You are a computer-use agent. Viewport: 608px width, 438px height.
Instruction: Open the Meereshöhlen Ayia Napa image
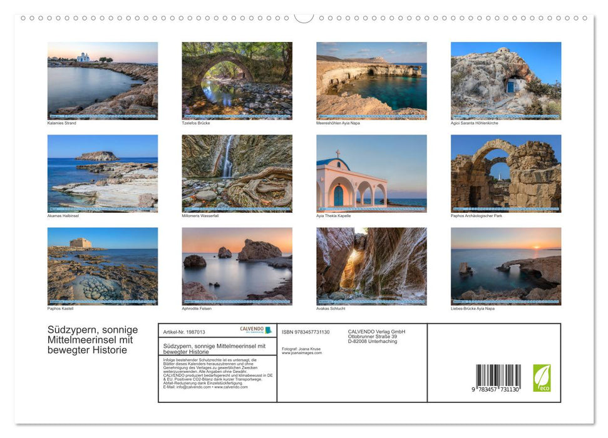[371, 81]
